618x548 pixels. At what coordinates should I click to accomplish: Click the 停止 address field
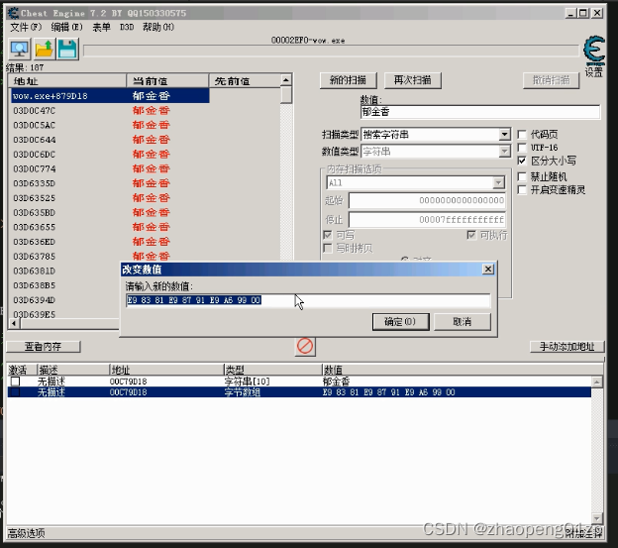pyautogui.click(x=427, y=219)
